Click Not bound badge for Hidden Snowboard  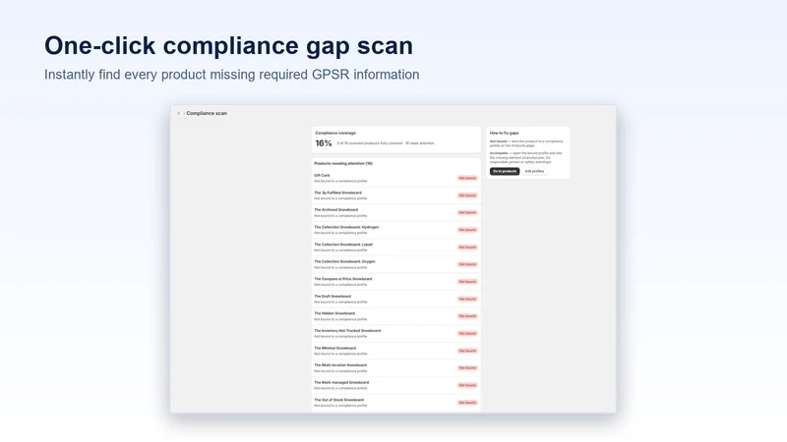point(467,316)
